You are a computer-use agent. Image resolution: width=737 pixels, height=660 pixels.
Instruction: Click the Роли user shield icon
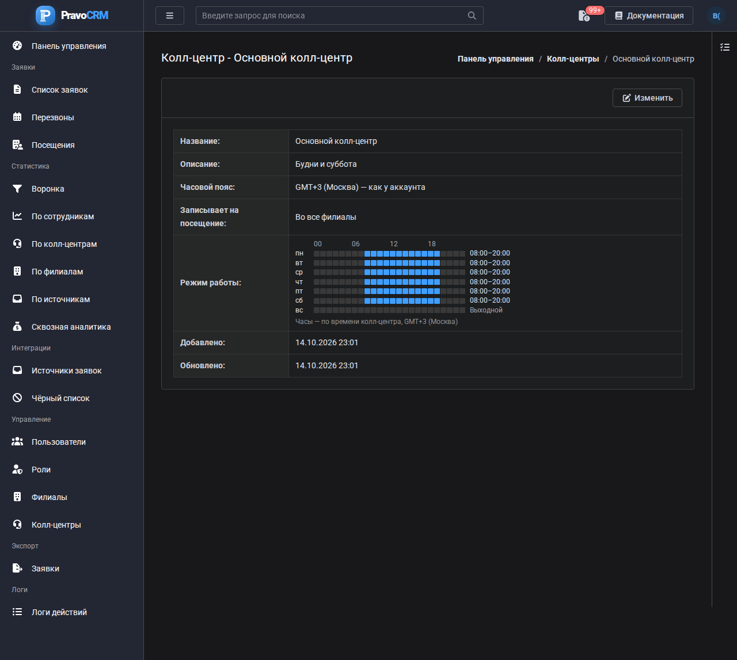click(x=17, y=470)
